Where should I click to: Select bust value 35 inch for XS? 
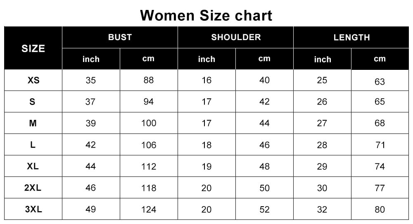(x=90, y=80)
